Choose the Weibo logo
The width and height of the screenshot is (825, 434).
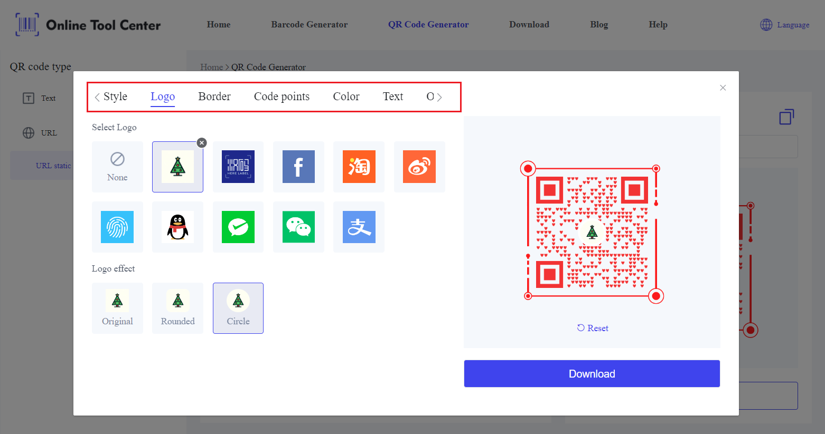tap(419, 167)
